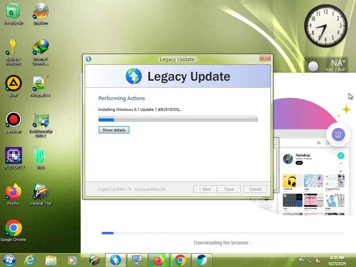Open the Recycle Bin desktop icon

click(13, 14)
